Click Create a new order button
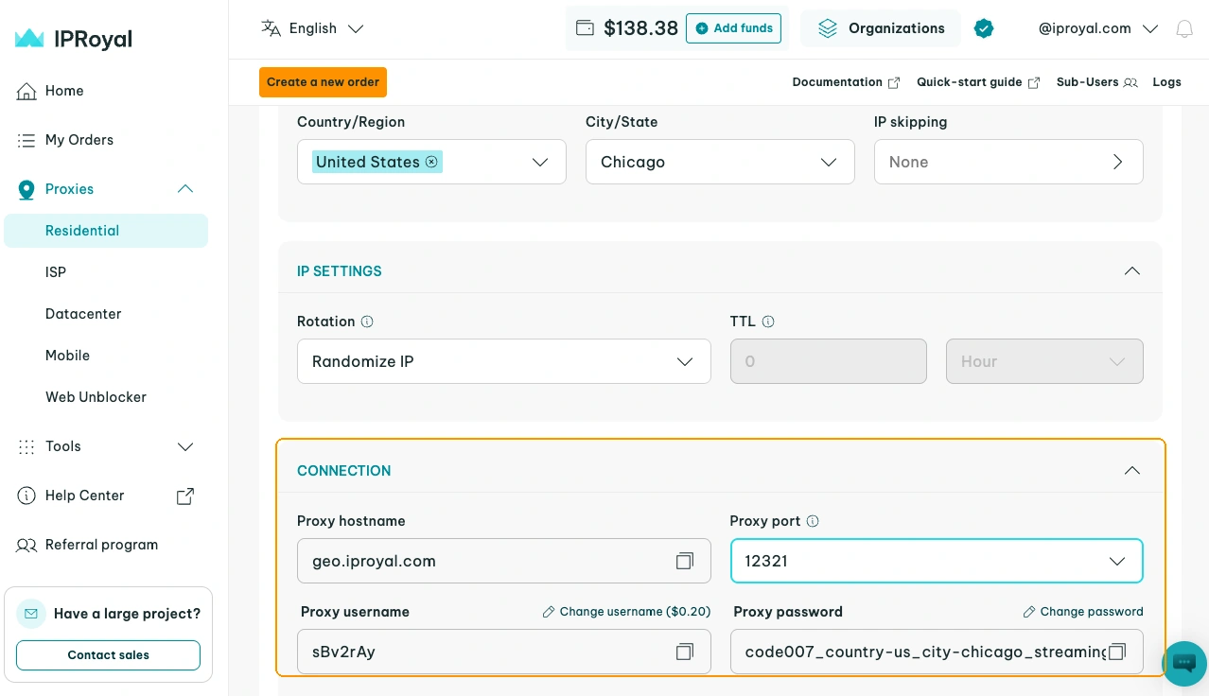 (323, 82)
